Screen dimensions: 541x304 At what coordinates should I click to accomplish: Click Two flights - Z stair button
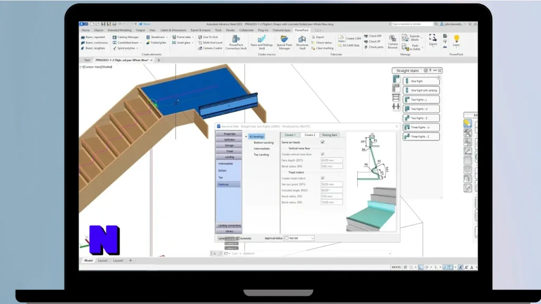pos(421,118)
